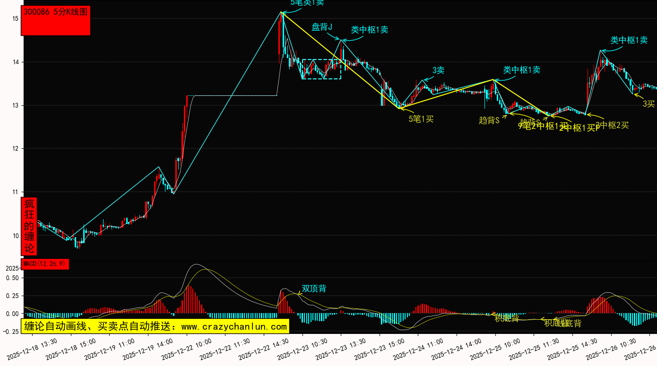Select the 双顶背 label in MACD panel
Viewport: 657px width, 366px height.
pyautogui.click(x=314, y=289)
